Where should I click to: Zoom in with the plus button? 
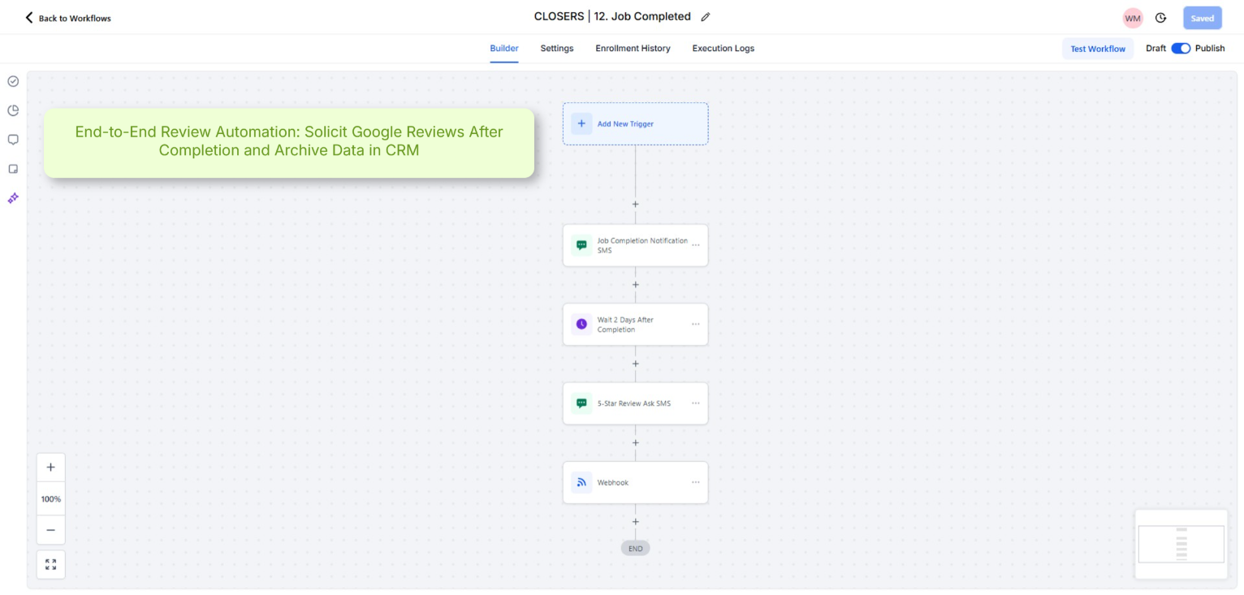tap(51, 468)
